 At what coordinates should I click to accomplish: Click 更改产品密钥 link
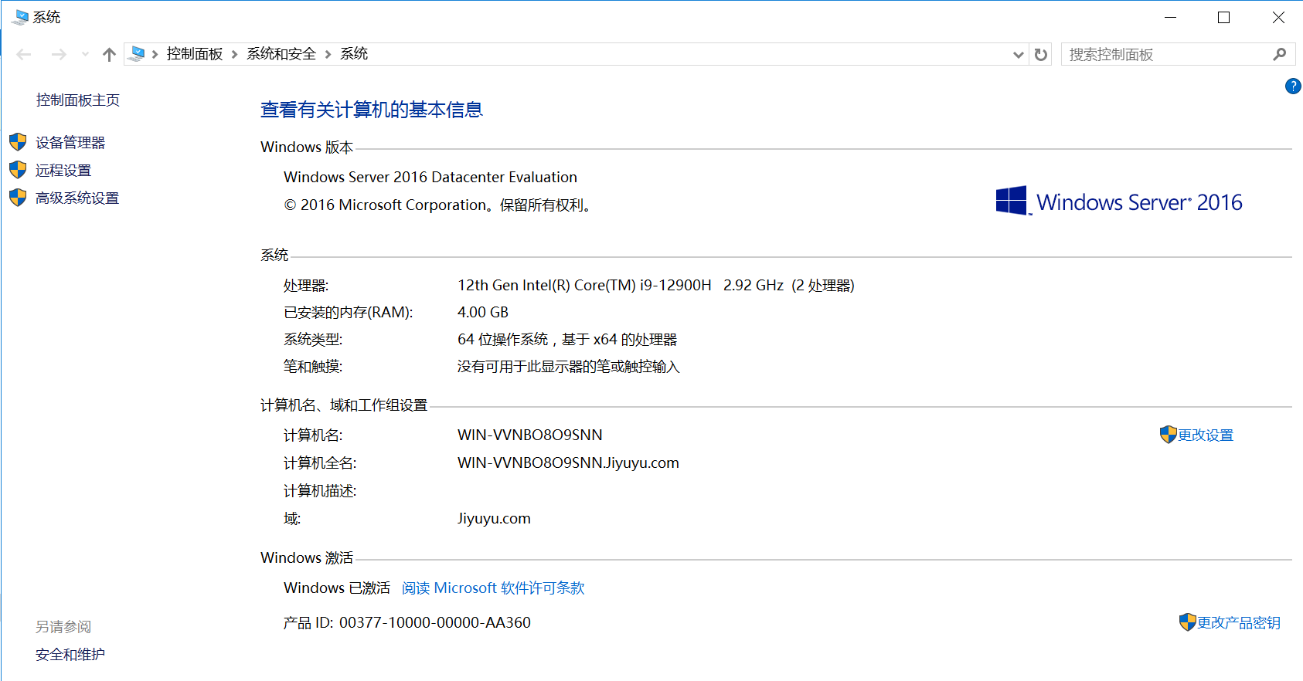click(x=1239, y=623)
